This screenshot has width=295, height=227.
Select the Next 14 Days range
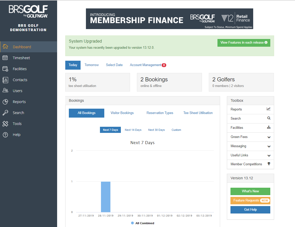coord(133,130)
